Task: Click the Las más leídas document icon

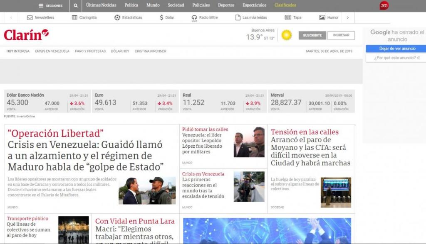Action: (x=238, y=17)
